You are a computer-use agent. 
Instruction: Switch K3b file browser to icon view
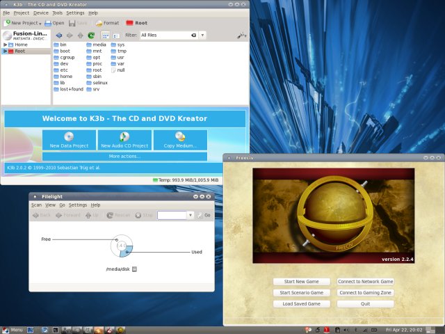(106, 35)
